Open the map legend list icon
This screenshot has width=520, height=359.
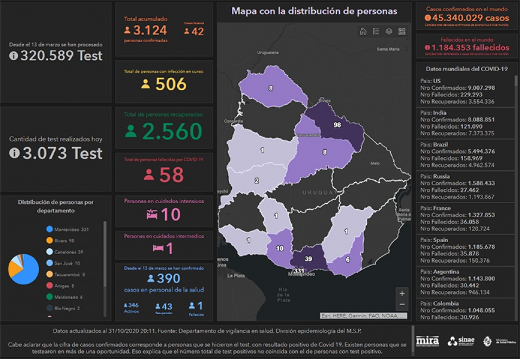pyautogui.click(x=376, y=31)
